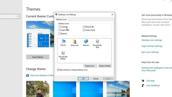Screen dimensions: 172x97
Task: Click the Related Settings heading text
Action: pos(149,36)
